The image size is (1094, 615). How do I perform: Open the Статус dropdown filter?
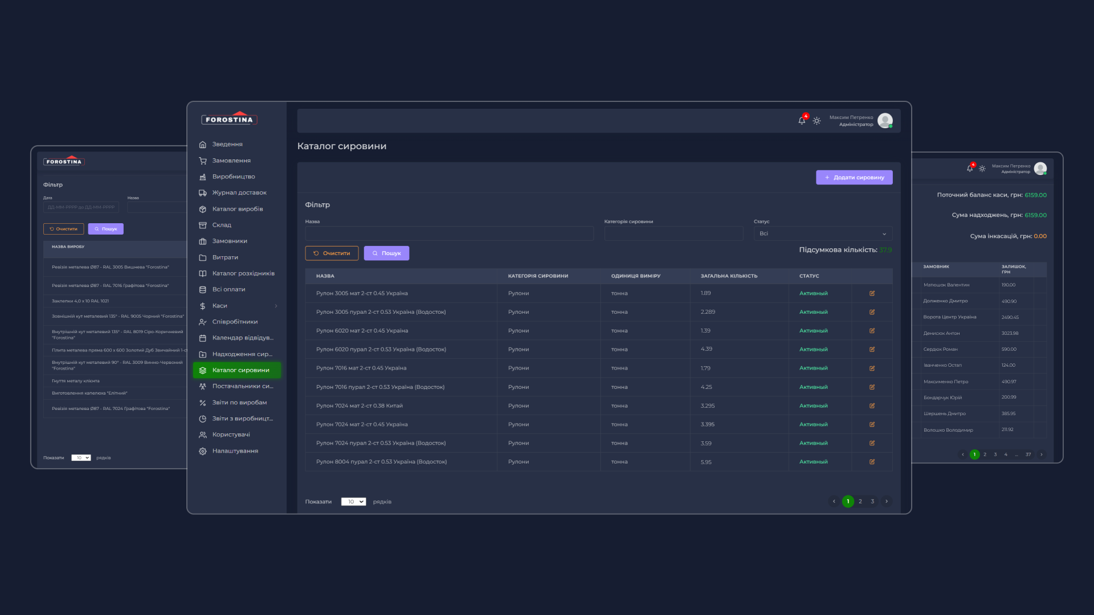823,233
